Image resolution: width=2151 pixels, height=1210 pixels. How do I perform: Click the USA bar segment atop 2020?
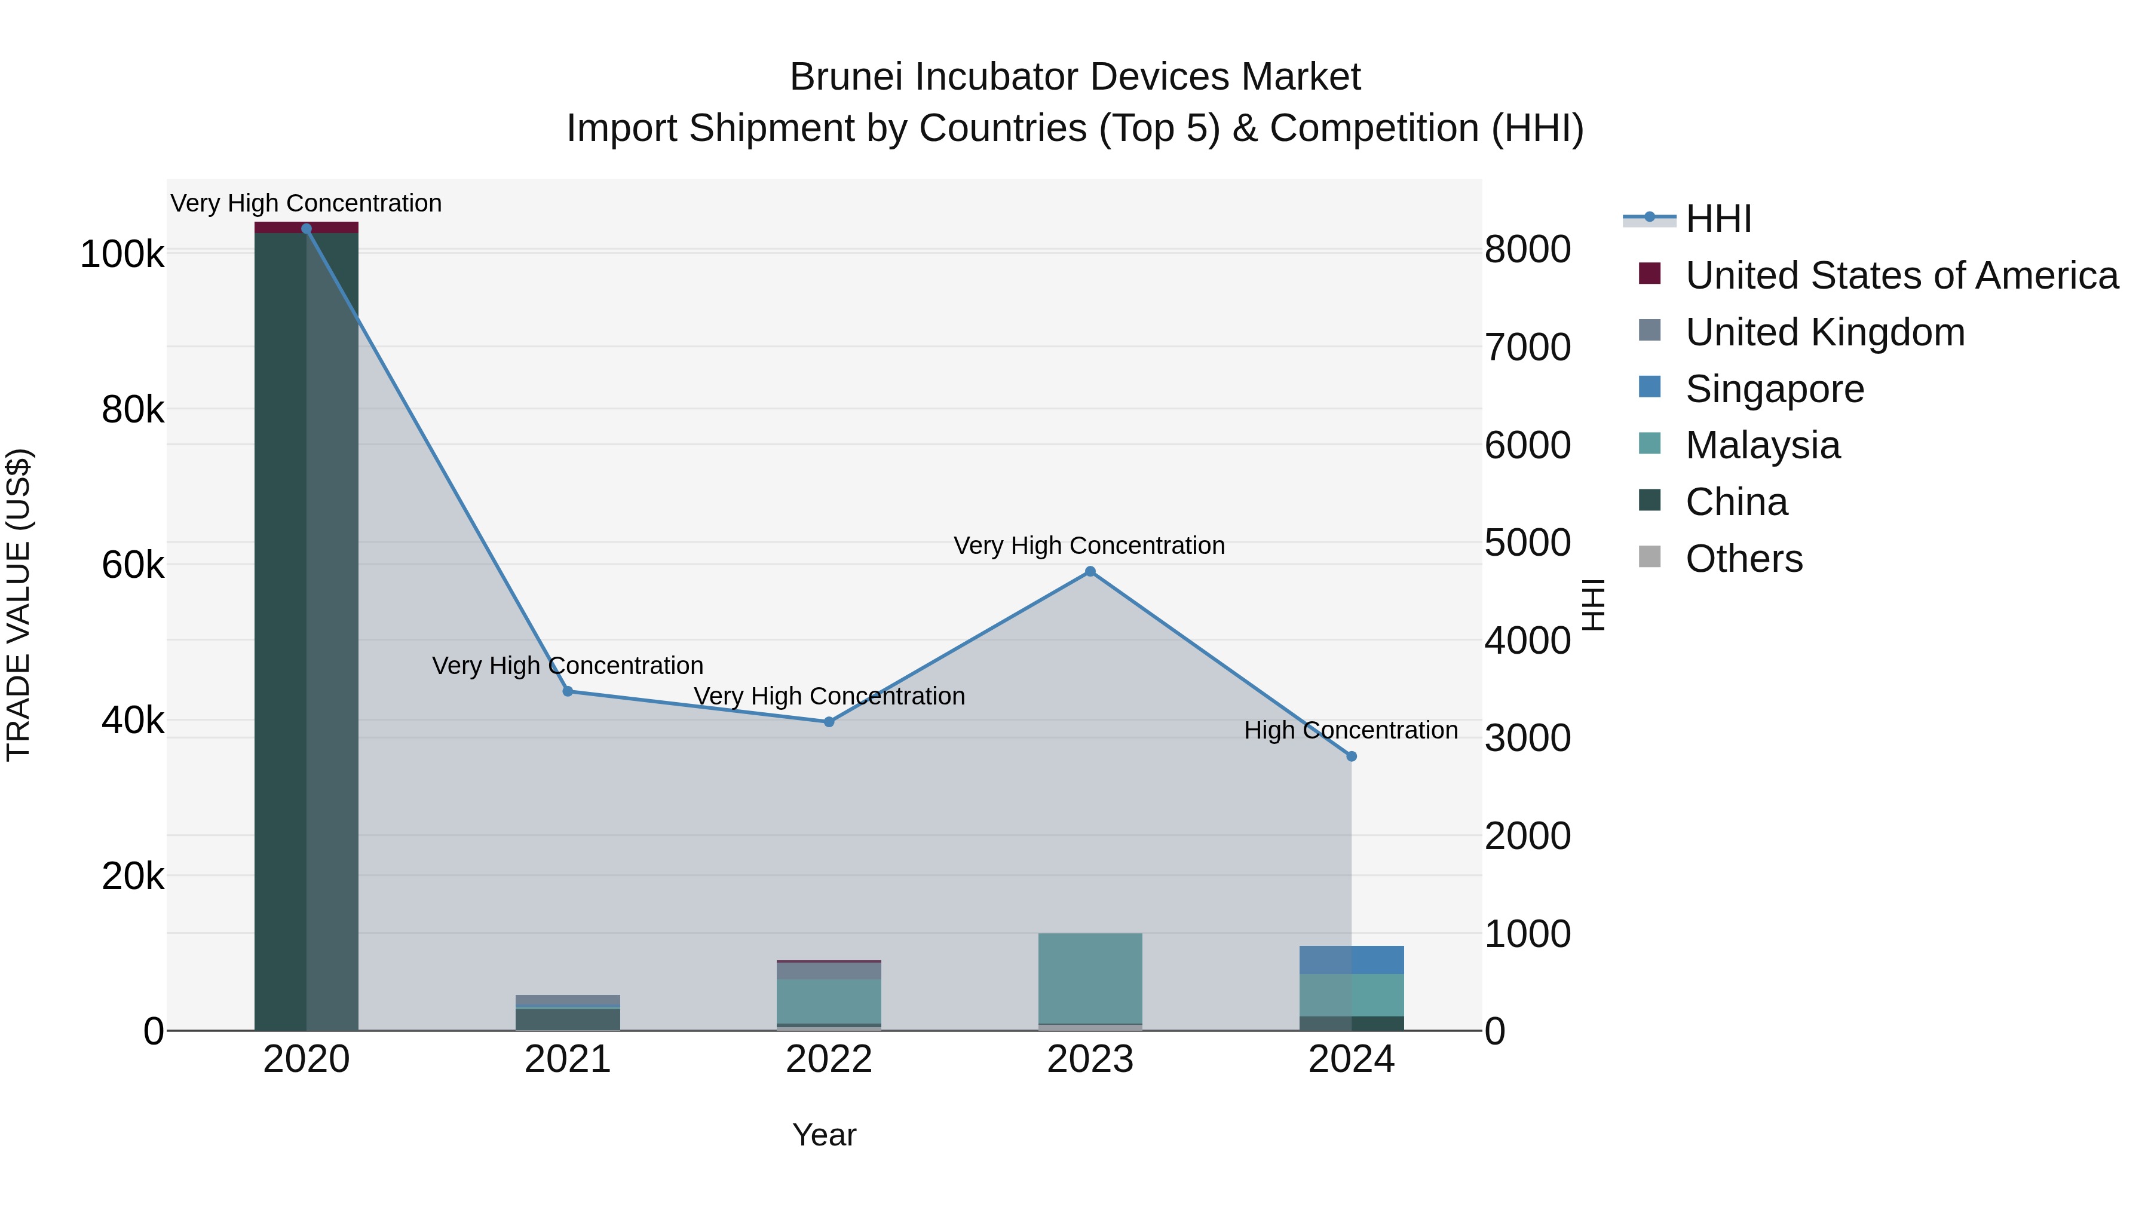[x=307, y=227]
